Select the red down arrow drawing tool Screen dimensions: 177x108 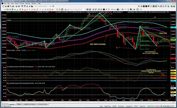[x=43, y=9]
